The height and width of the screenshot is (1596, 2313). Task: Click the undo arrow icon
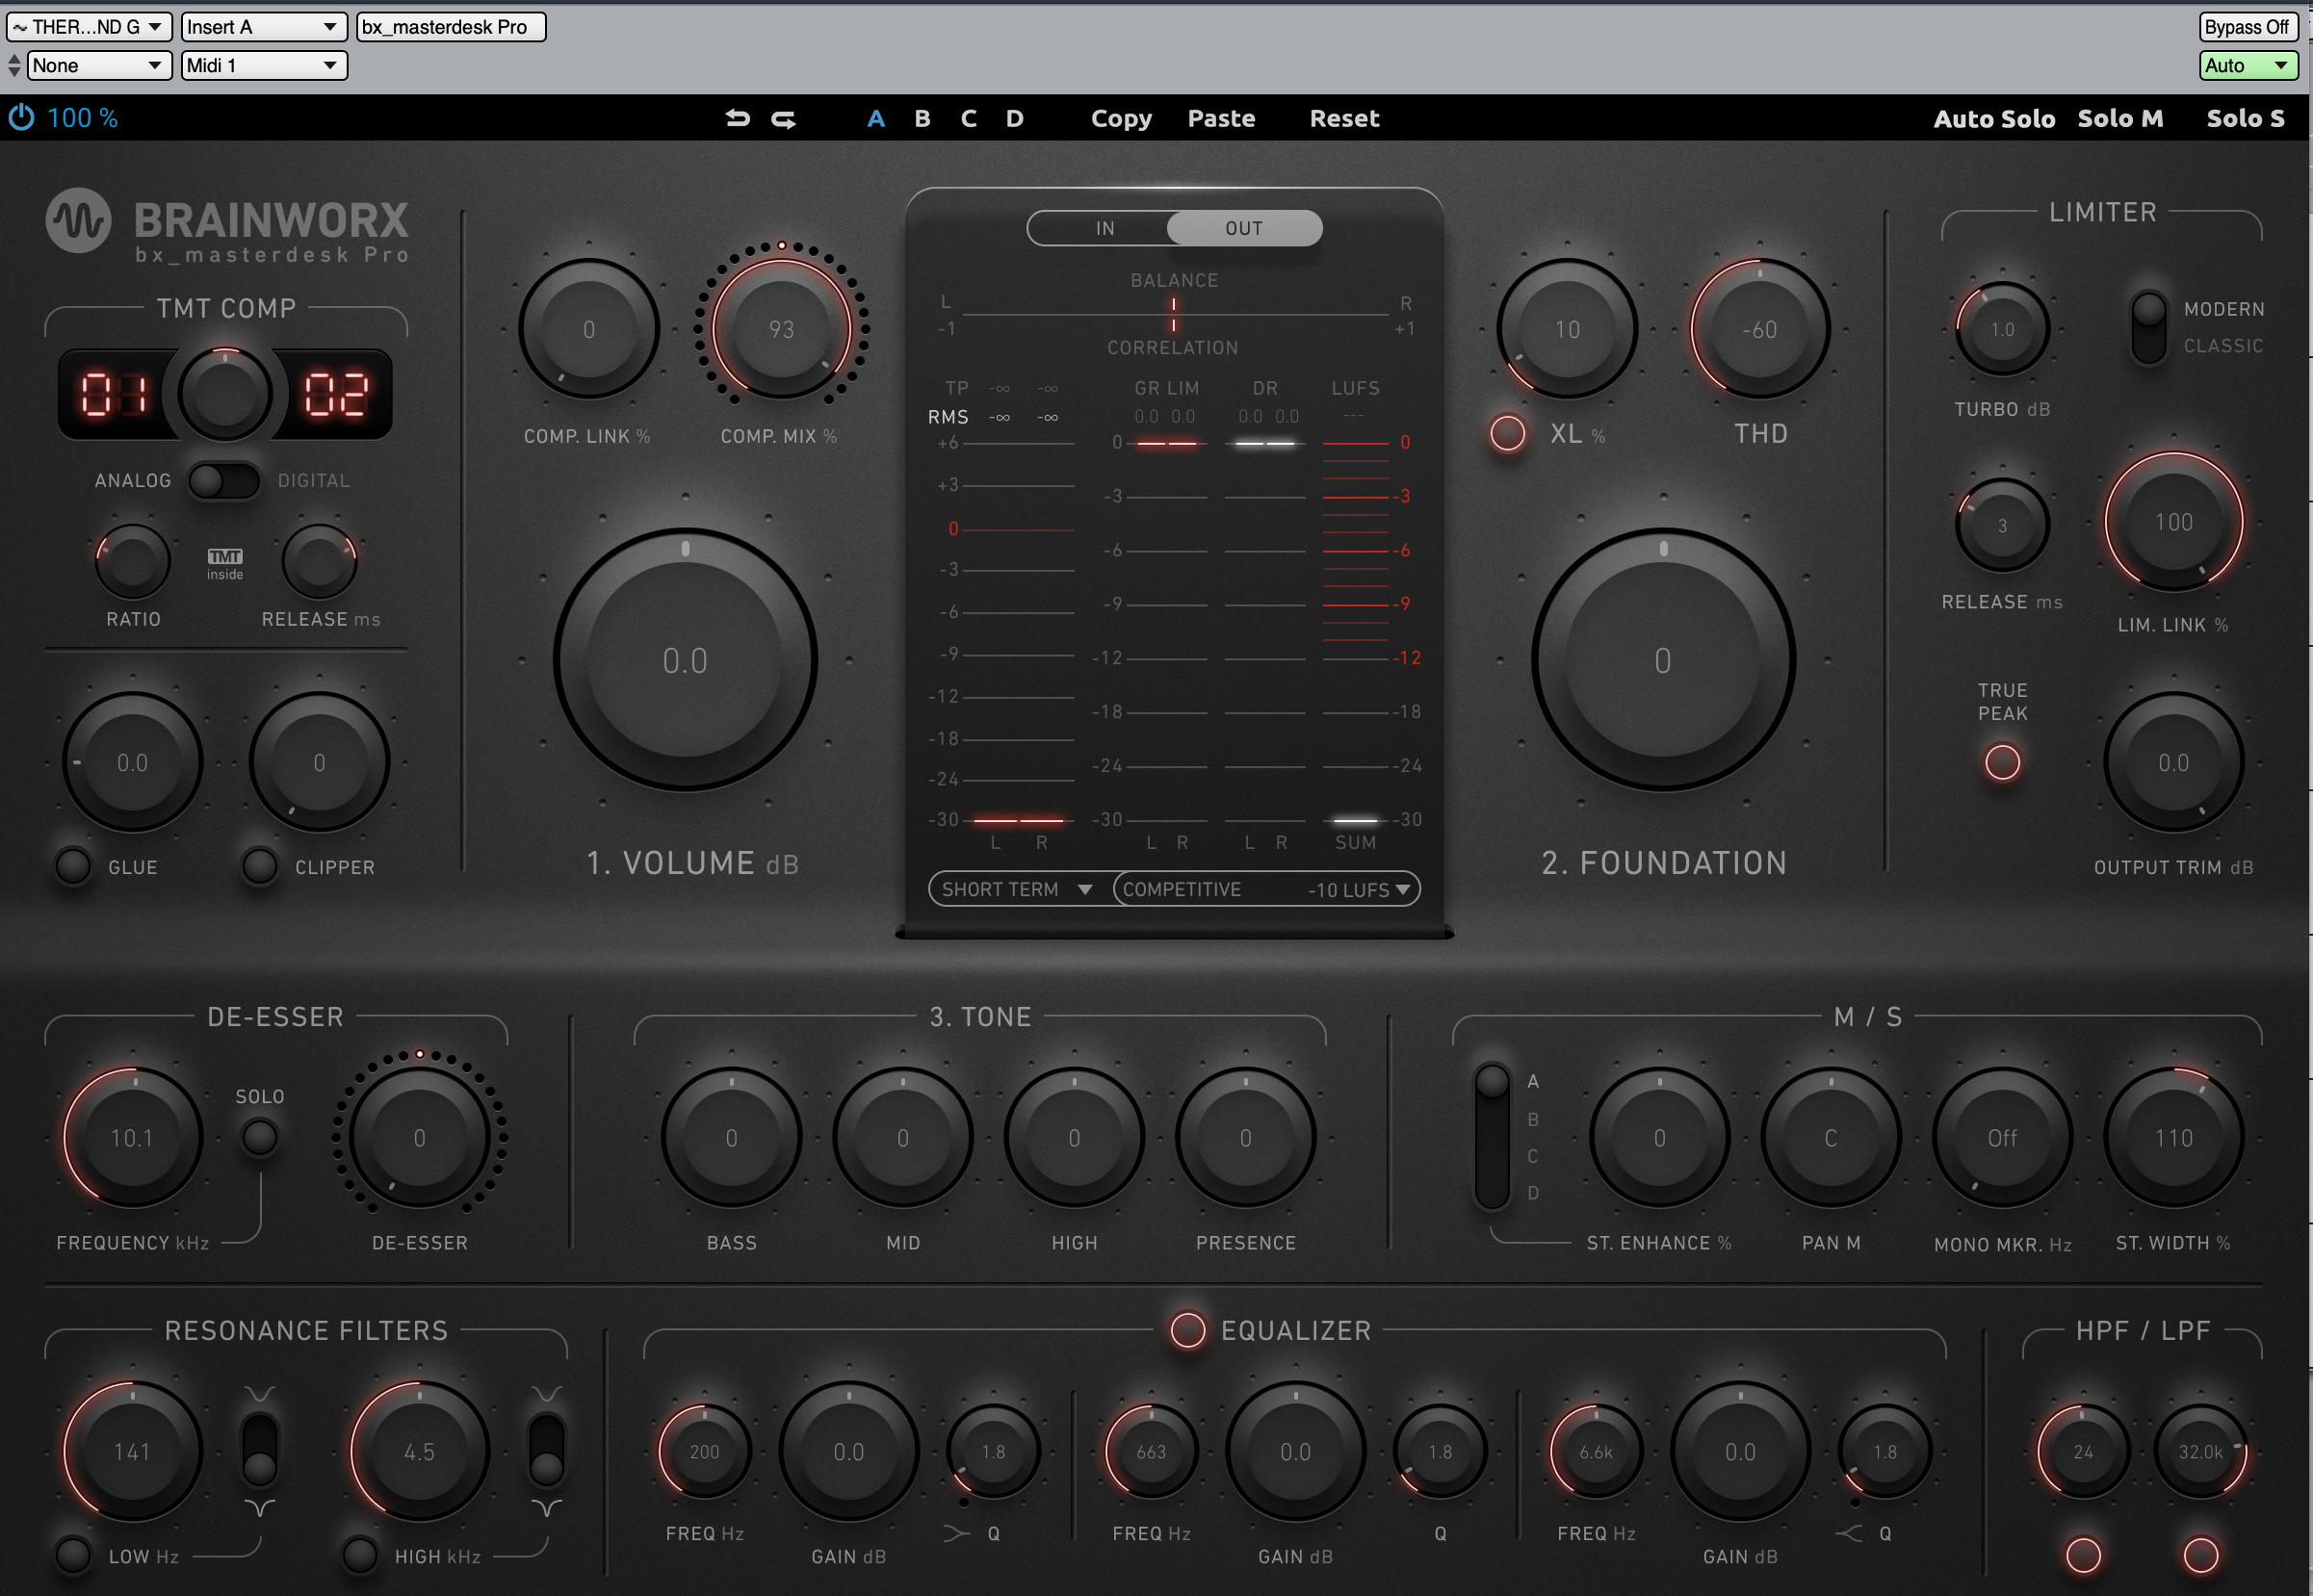738,118
